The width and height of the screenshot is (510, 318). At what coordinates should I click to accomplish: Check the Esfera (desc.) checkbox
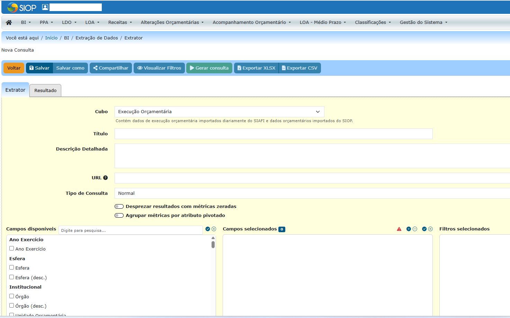click(x=11, y=277)
